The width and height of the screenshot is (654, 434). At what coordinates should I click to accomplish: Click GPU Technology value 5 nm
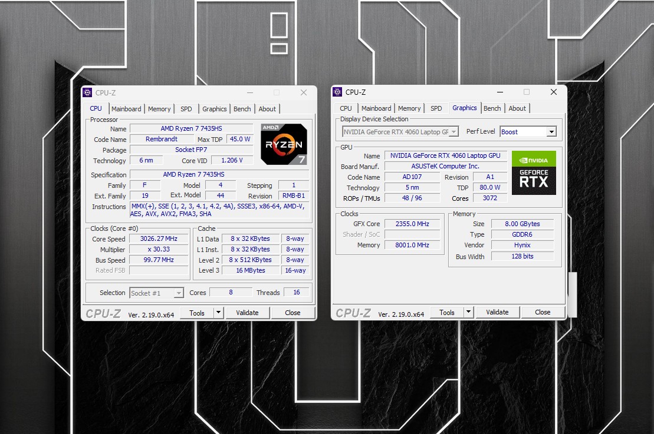click(x=412, y=187)
